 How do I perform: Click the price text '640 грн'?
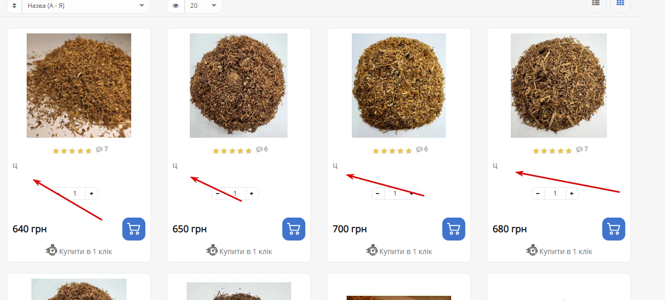(30, 229)
